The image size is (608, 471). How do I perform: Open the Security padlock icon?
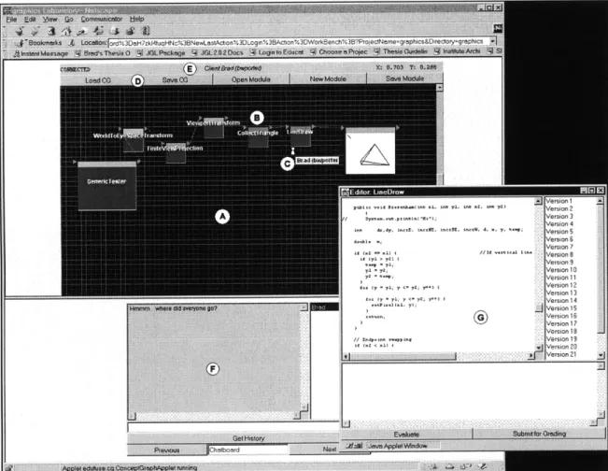(131, 32)
